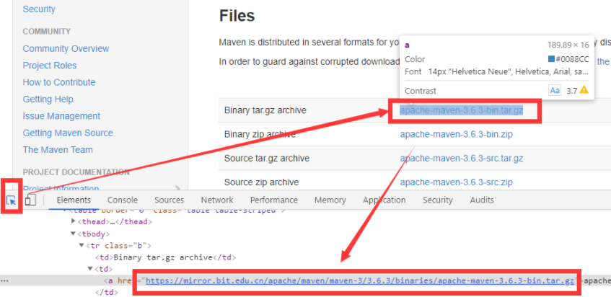Screen dimensions: 611x297
Task: Go to the Getting Maven Source page
Action: point(68,133)
